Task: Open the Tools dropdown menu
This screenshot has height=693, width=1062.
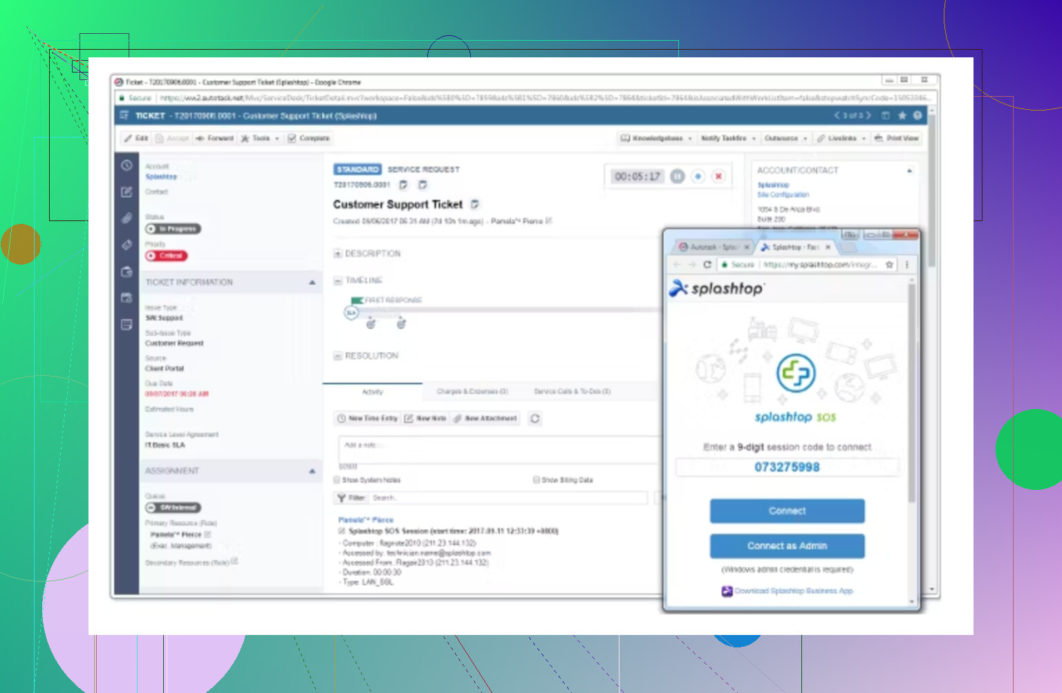Action: (x=260, y=138)
